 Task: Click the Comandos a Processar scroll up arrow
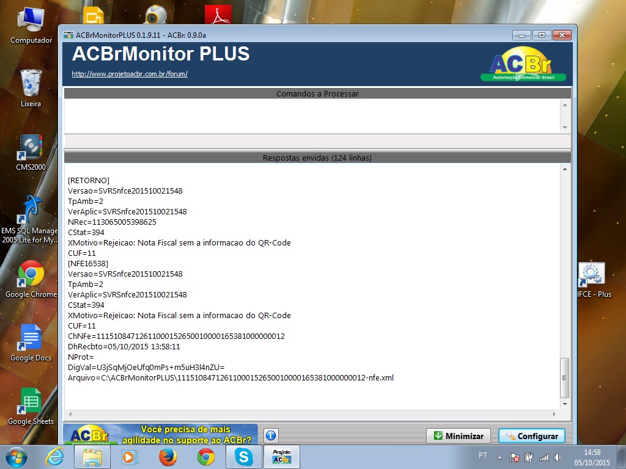(x=564, y=105)
